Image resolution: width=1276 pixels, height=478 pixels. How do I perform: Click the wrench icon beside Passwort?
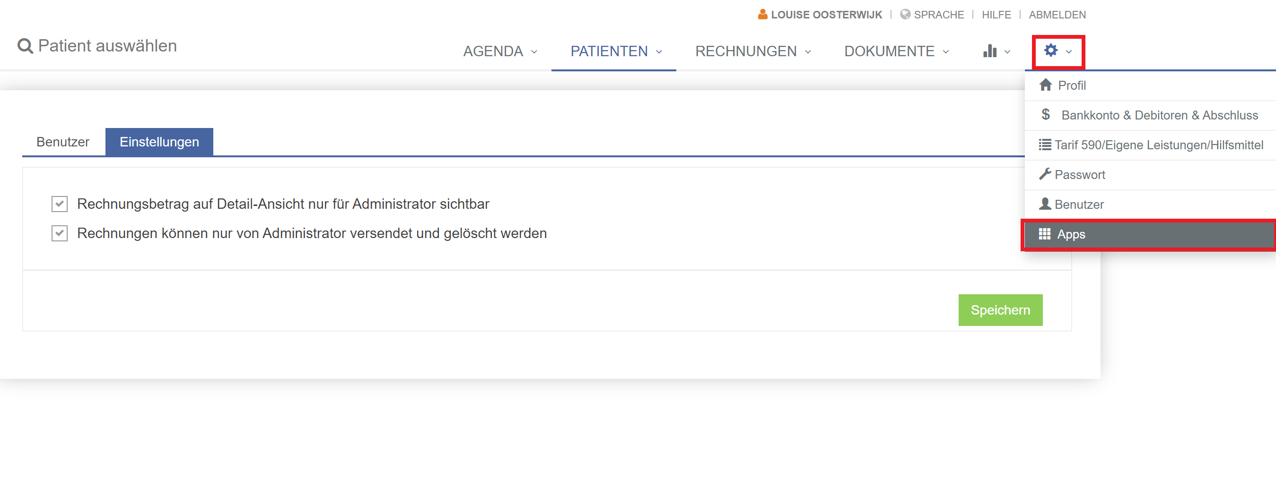click(1045, 174)
